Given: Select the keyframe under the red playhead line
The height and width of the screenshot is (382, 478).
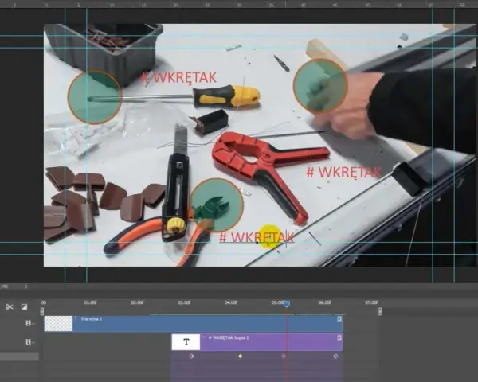Looking at the screenshot, I should pyautogui.click(x=284, y=356).
